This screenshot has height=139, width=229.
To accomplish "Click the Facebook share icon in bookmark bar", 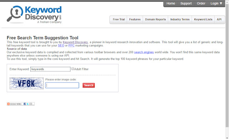I will pos(25,104).
